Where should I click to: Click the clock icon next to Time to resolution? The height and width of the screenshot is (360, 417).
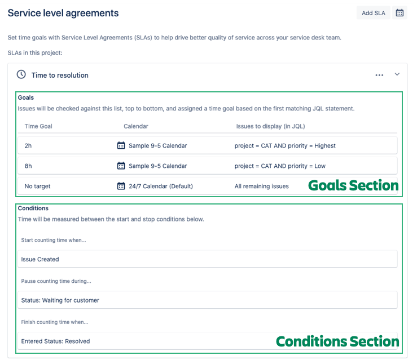coord(21,74)
